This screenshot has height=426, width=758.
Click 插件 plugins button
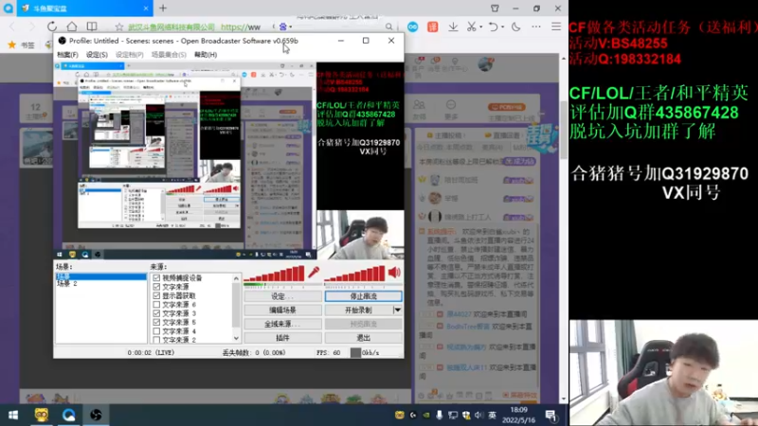[x=282, y=338]
